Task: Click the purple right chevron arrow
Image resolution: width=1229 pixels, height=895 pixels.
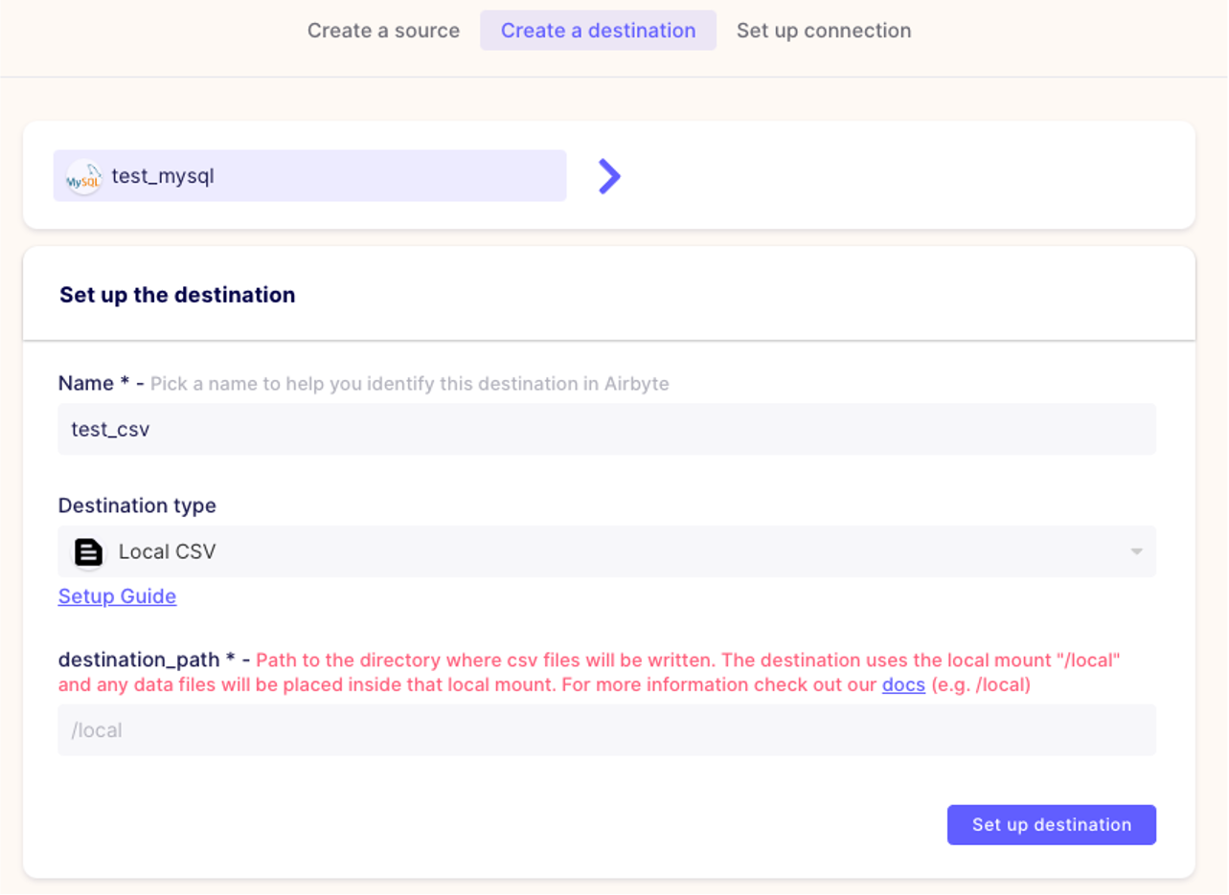Action: 609,176
